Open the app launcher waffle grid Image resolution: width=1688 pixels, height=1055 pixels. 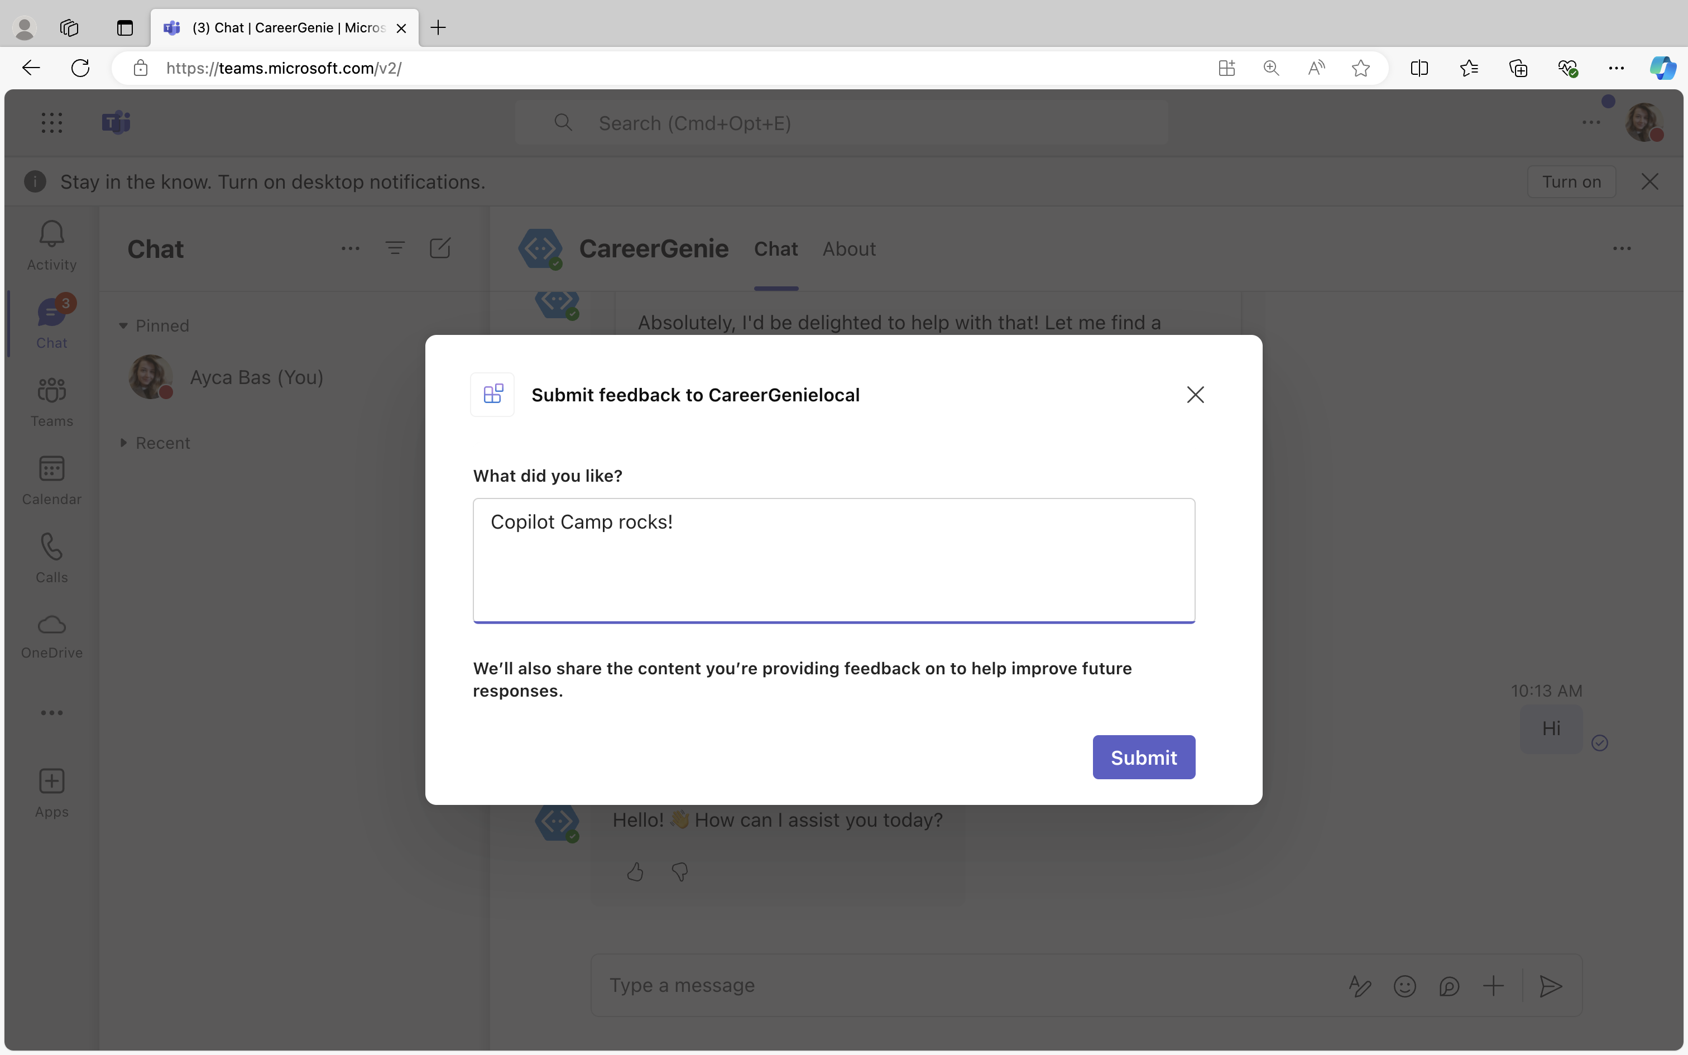pos(51,123)
